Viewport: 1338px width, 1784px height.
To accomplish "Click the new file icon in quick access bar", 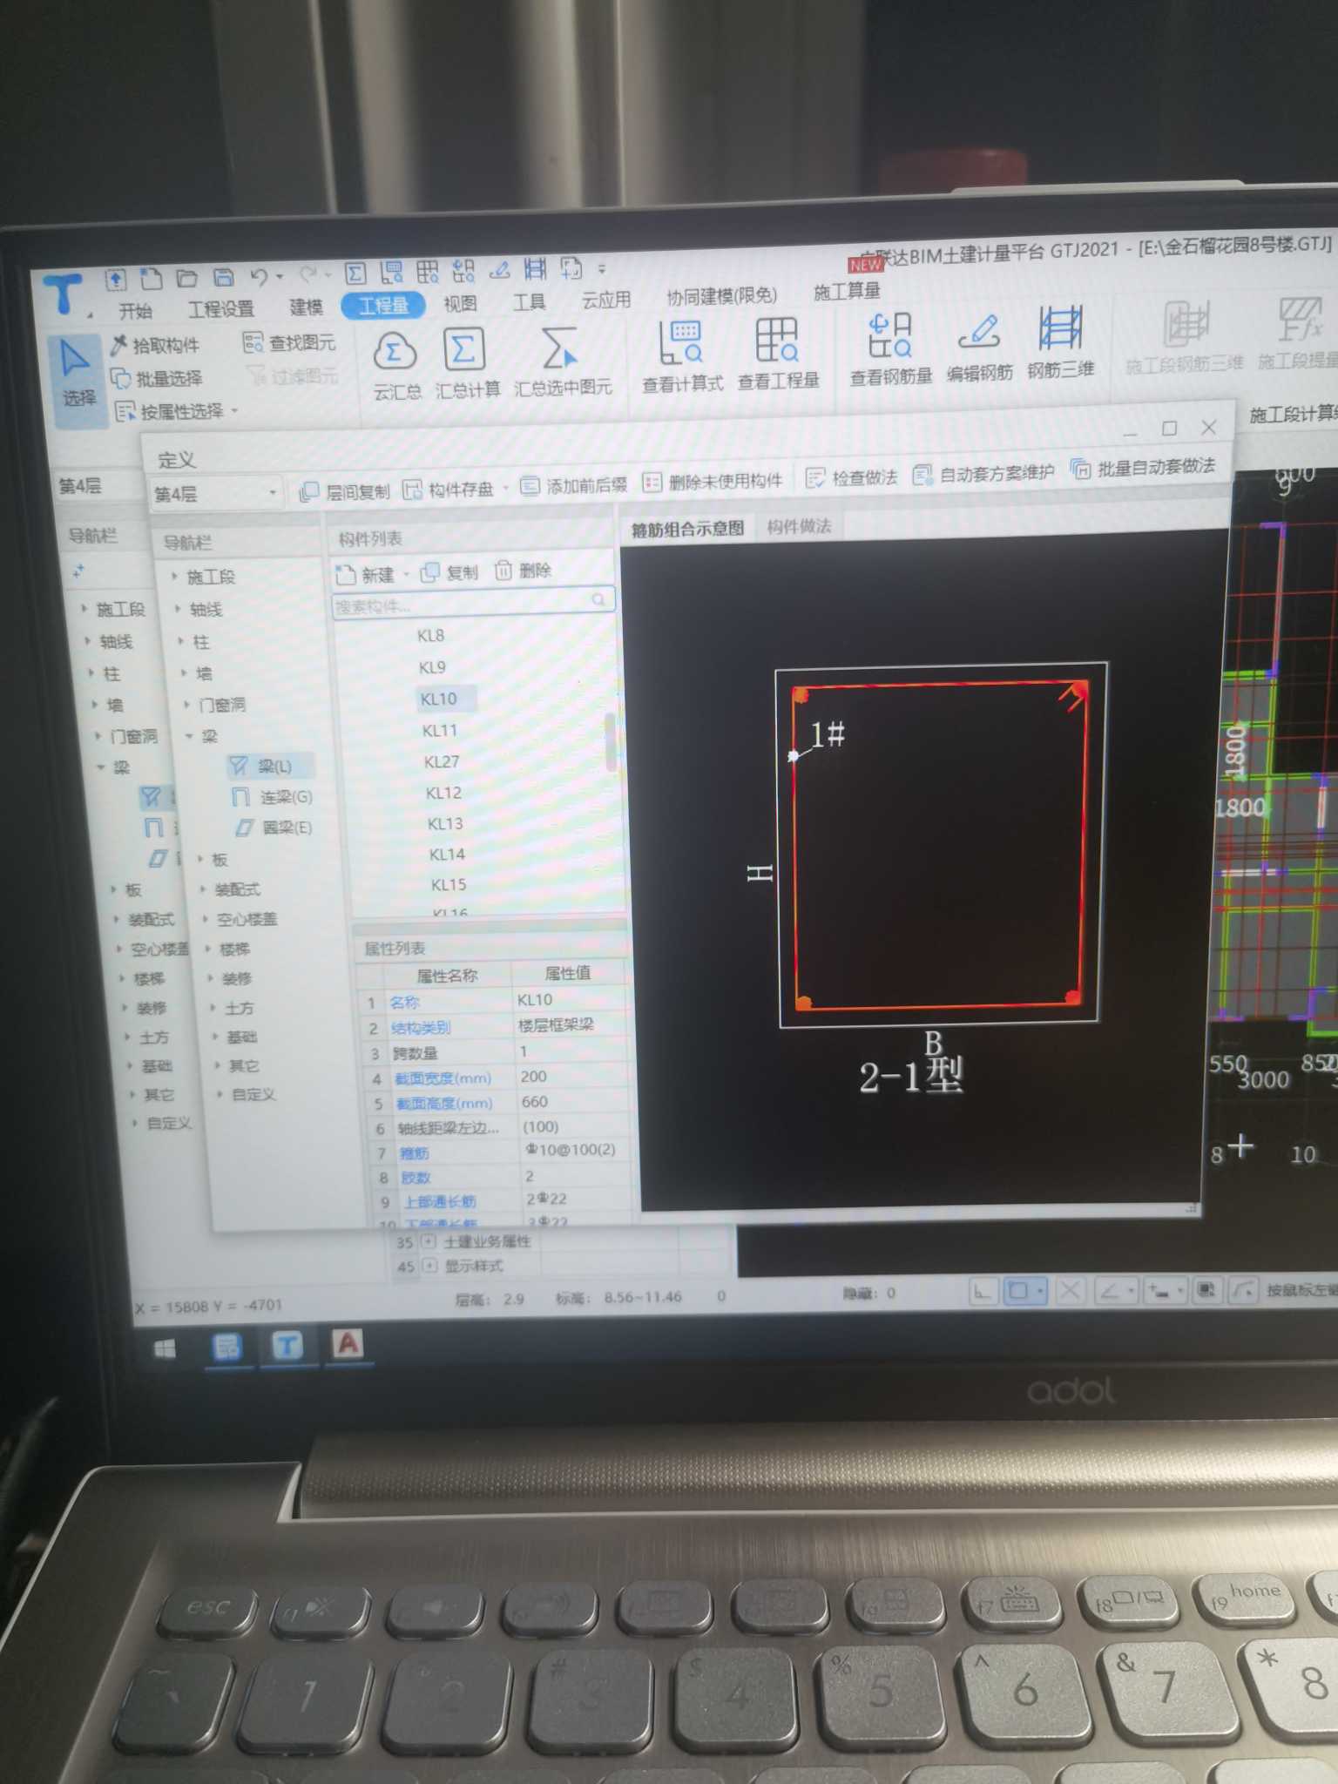I will (152, 280).
